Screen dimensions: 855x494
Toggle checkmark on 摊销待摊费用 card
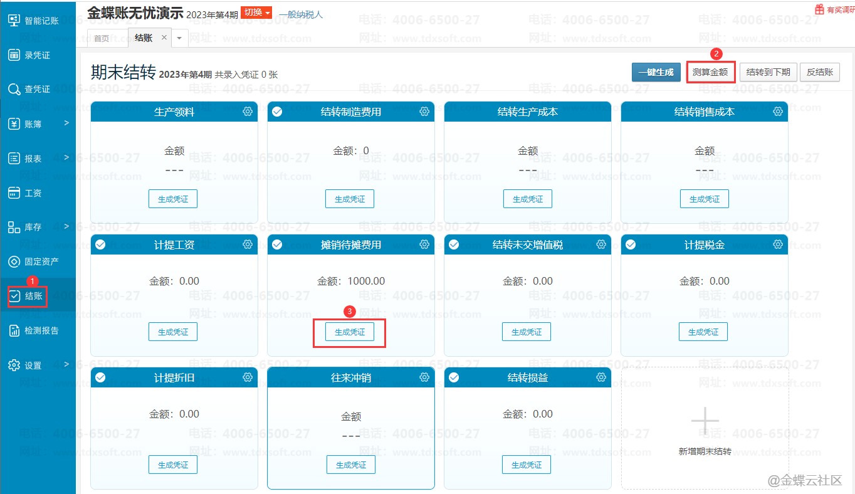click(x=277, y=244)
